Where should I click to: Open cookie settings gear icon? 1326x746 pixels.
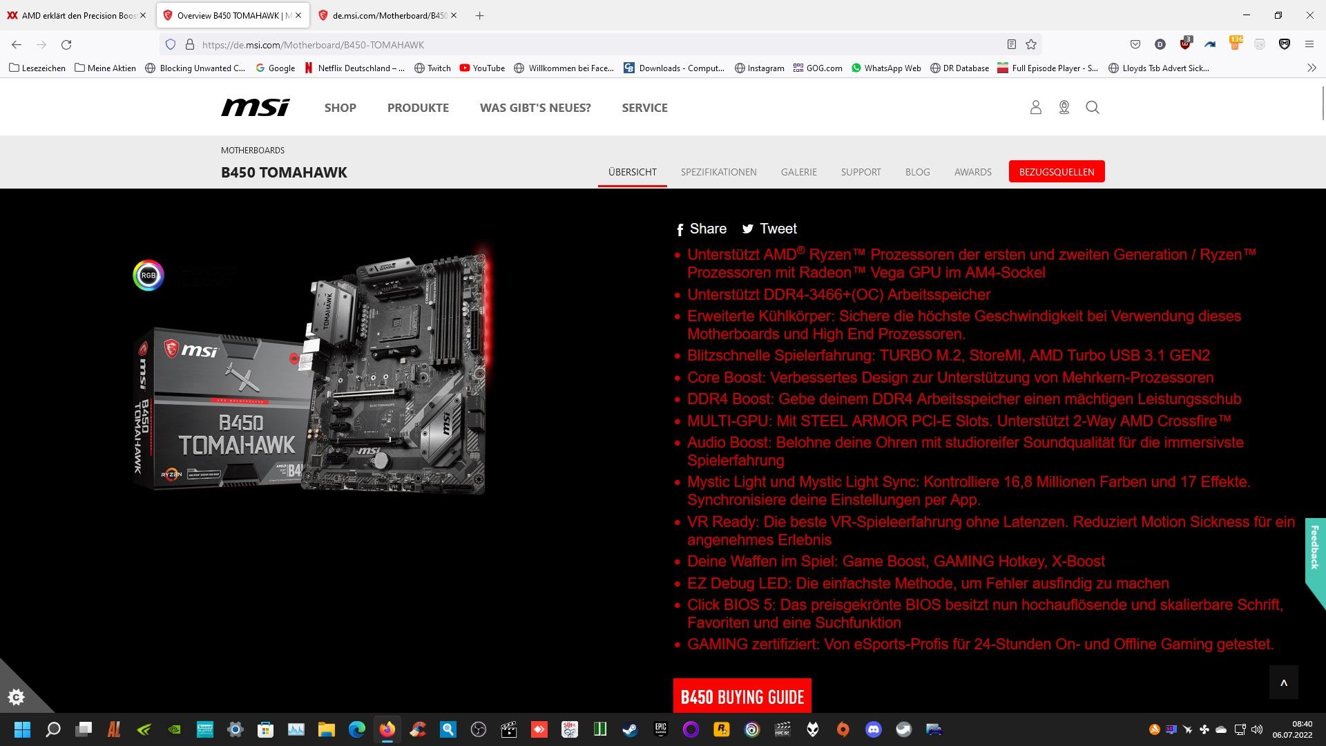click(x=16, y=697)
